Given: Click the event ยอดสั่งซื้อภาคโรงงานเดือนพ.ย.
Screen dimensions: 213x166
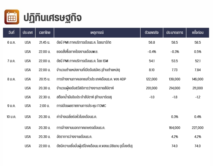Looking at the screenshot, I should [x=77, y=52].
